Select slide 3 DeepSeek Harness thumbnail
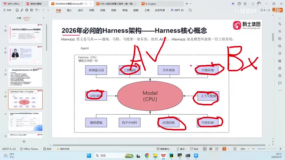 point(25,77)
